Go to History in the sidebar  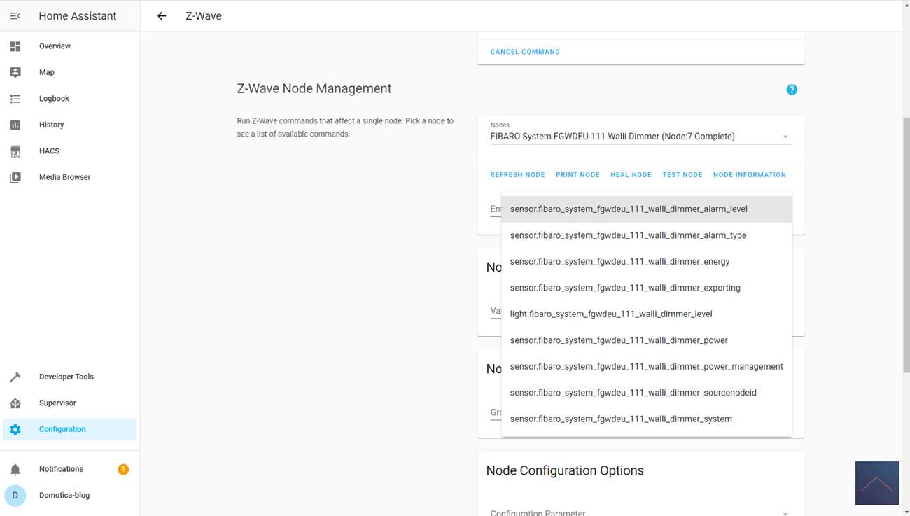pos(51,125)
